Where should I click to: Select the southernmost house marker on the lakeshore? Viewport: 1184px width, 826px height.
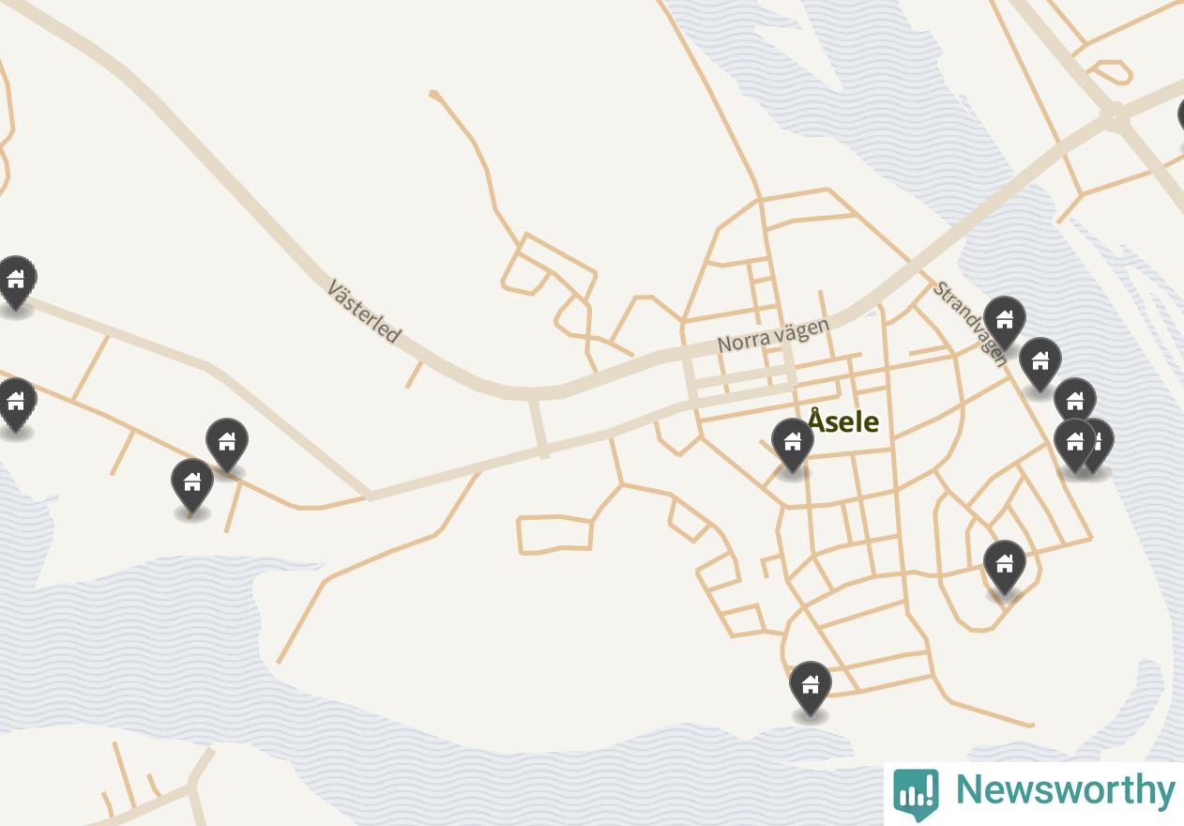(810, 689)
